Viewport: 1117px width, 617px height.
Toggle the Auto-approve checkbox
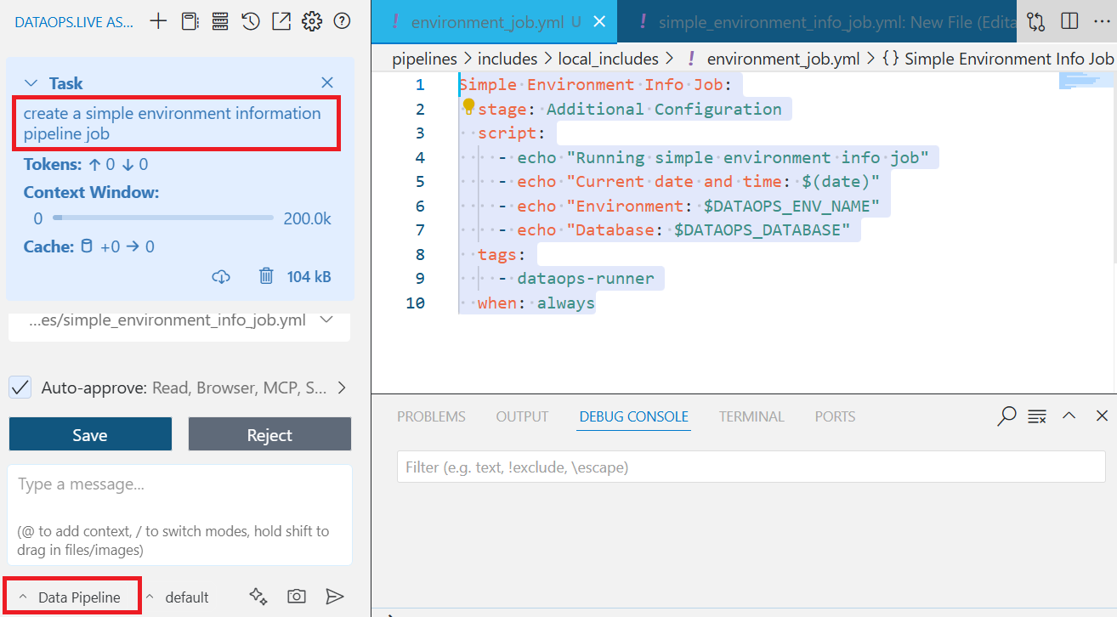coord(20,388)
